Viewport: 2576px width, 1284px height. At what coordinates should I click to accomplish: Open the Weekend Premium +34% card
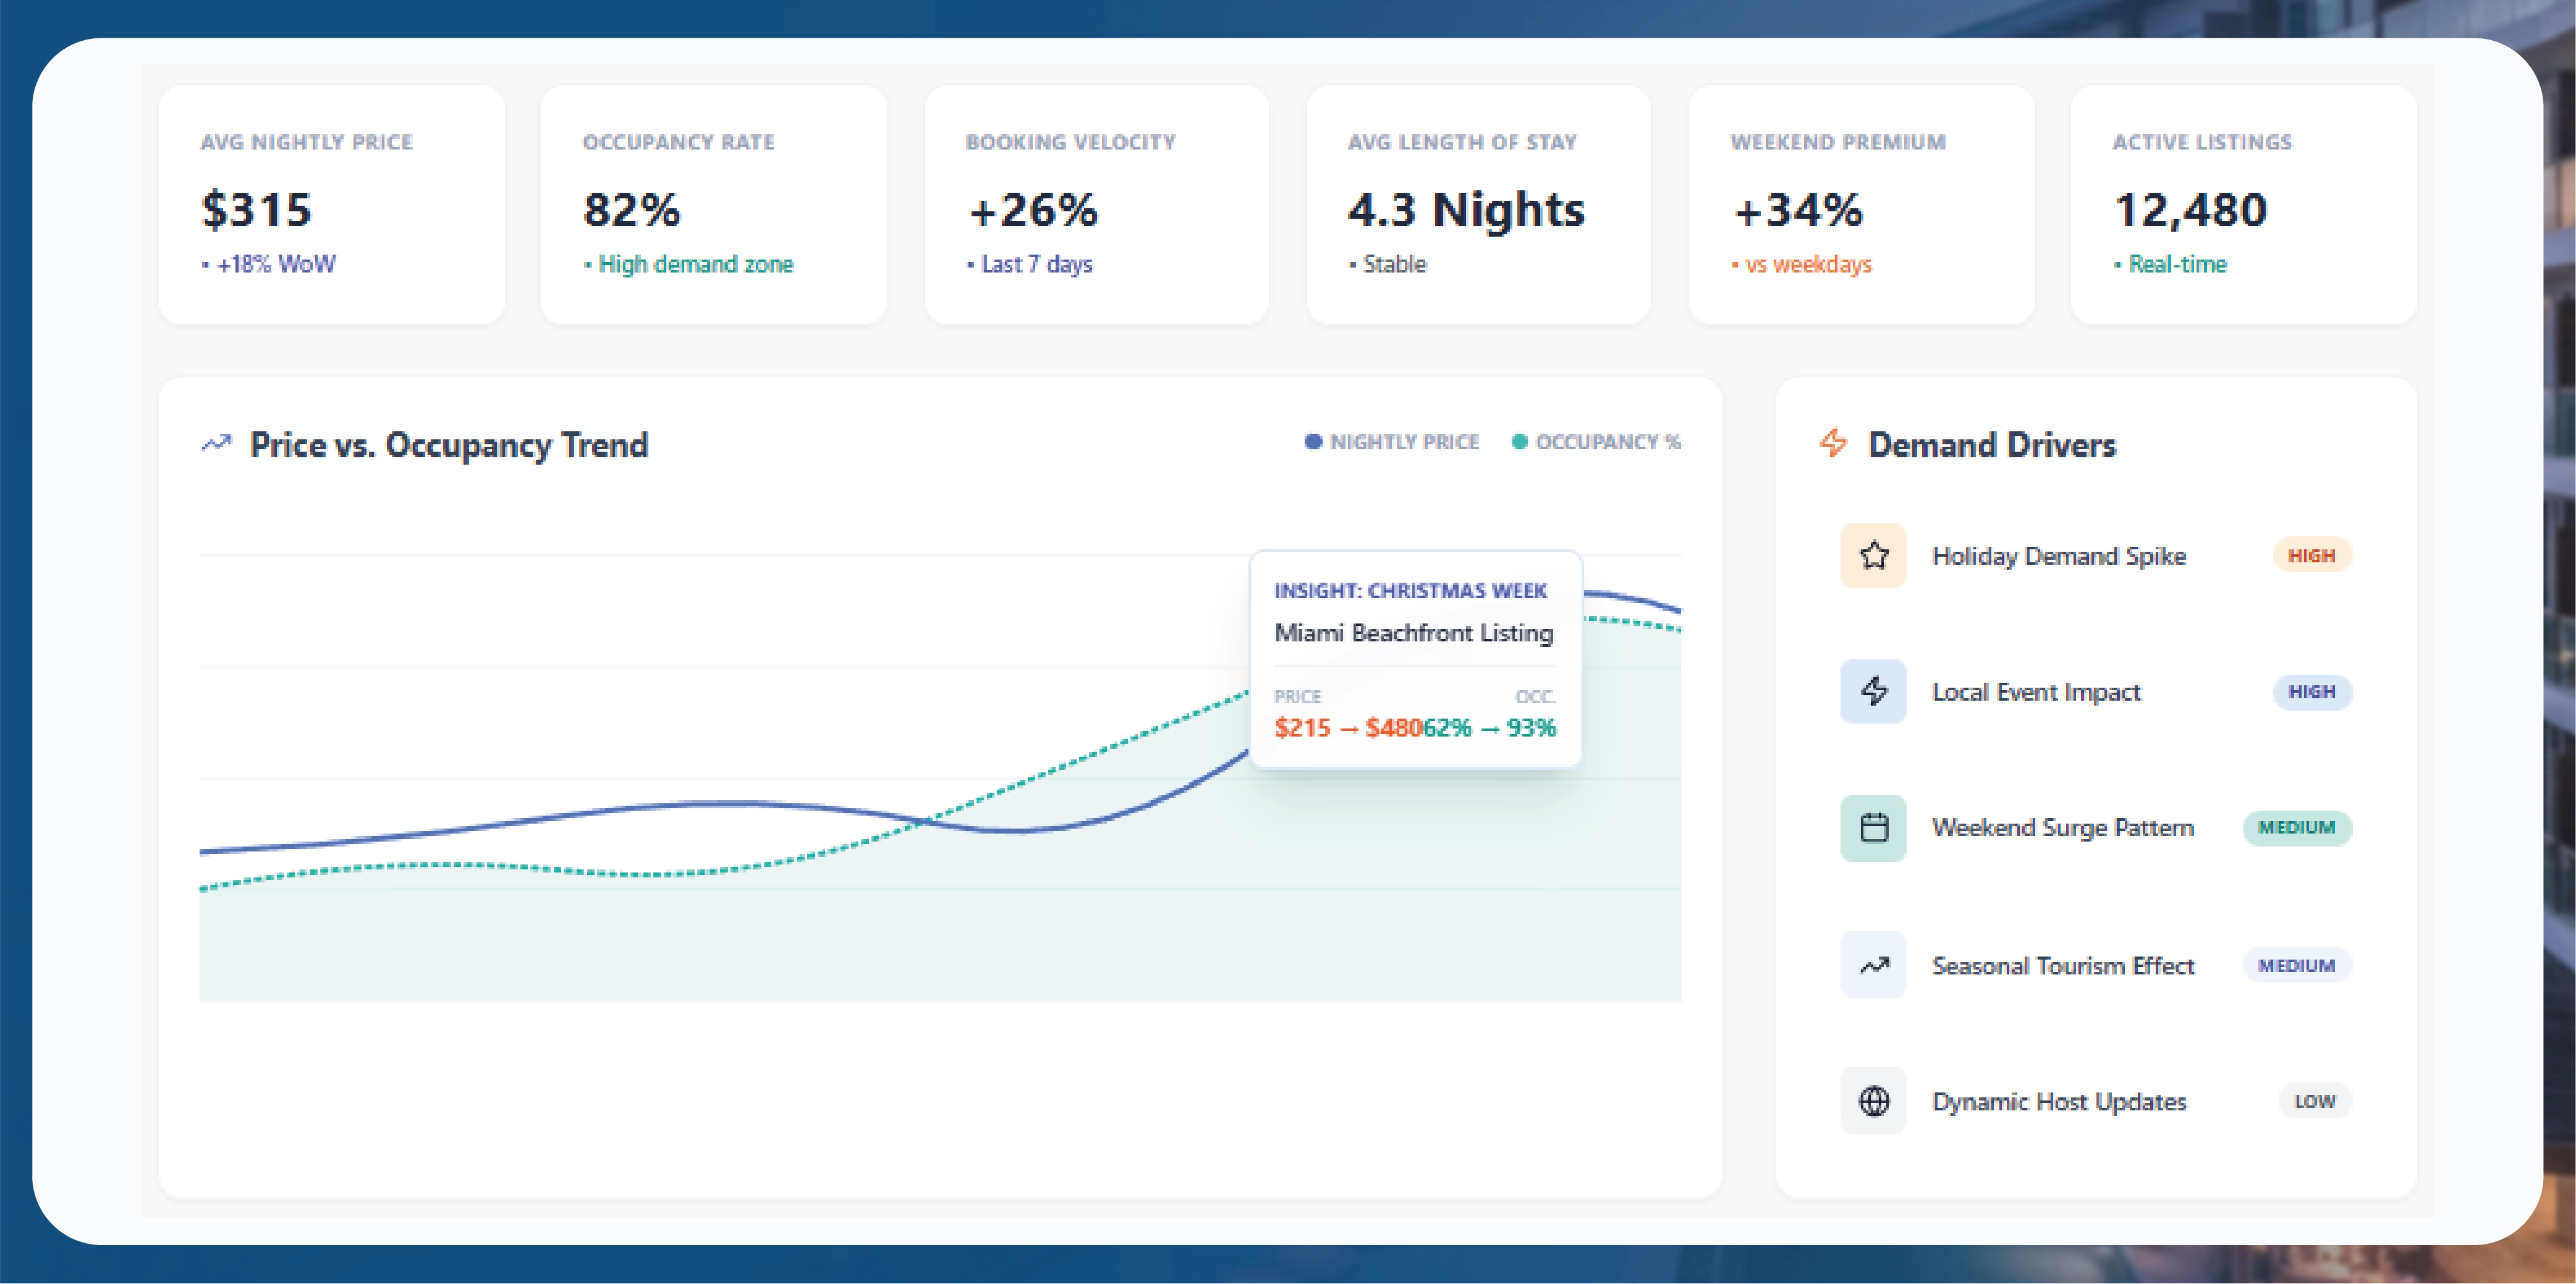[x=1861, y=205]
